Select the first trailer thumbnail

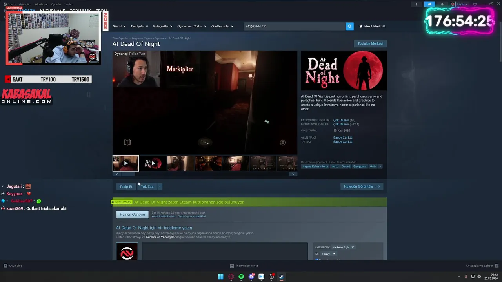click(x=125, y=163)
